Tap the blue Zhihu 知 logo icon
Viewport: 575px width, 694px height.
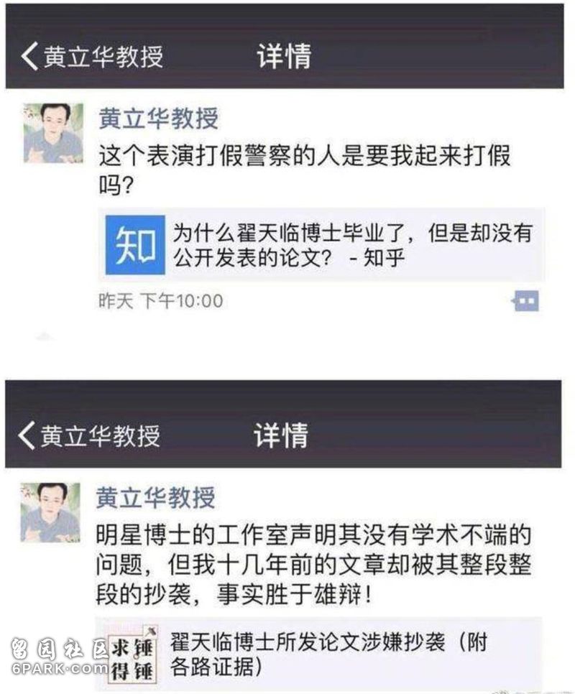point(135,245)
